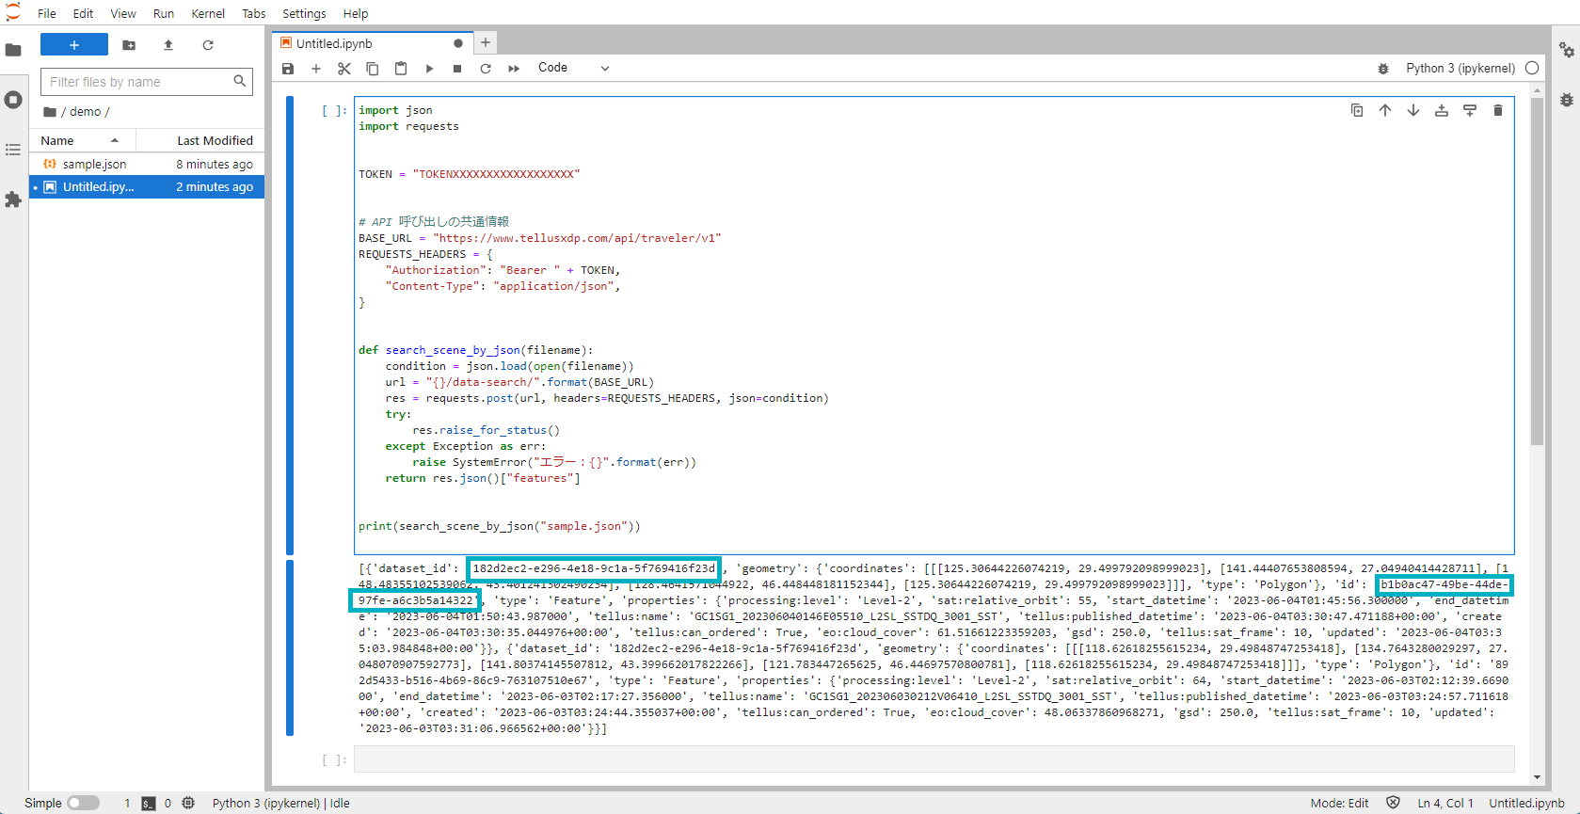Sort files by Last Modified column
The height and width of the screenshot is (814, 1580).
click(x=200, y=140)
